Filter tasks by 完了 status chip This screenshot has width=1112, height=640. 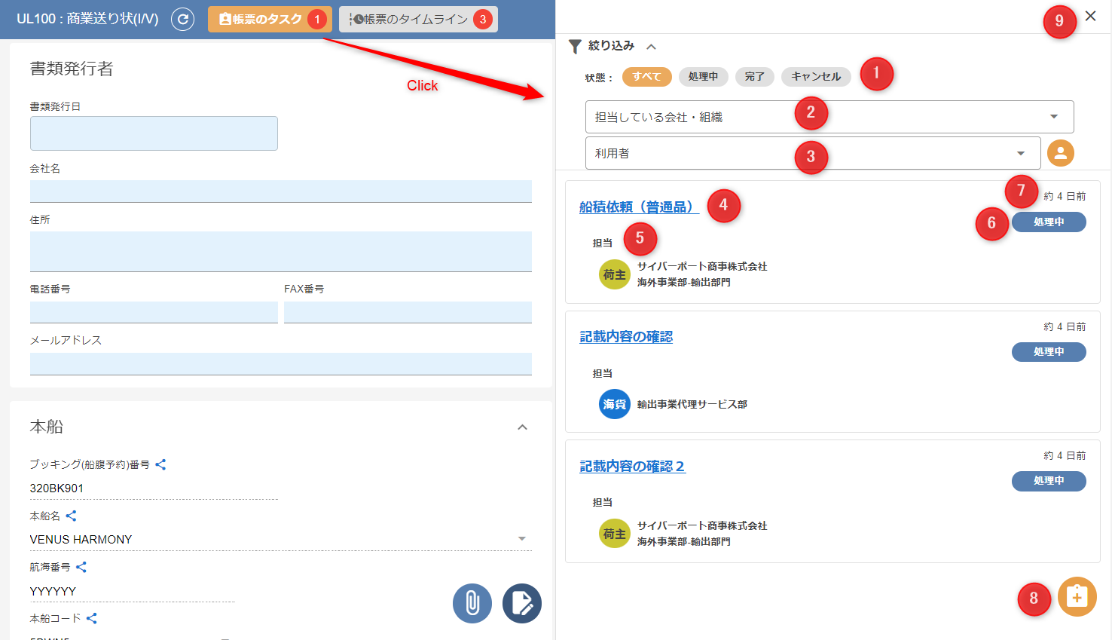tap(754, 76)
